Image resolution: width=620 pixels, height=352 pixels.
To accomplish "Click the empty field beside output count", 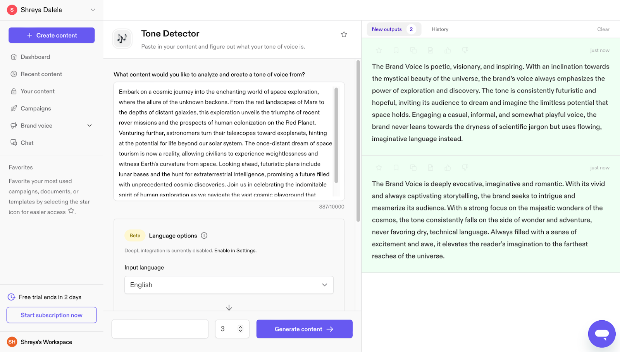I will [160, 329].
